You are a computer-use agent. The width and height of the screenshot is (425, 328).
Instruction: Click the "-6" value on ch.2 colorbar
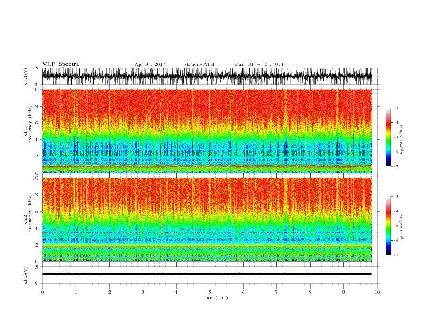[396, 240]
